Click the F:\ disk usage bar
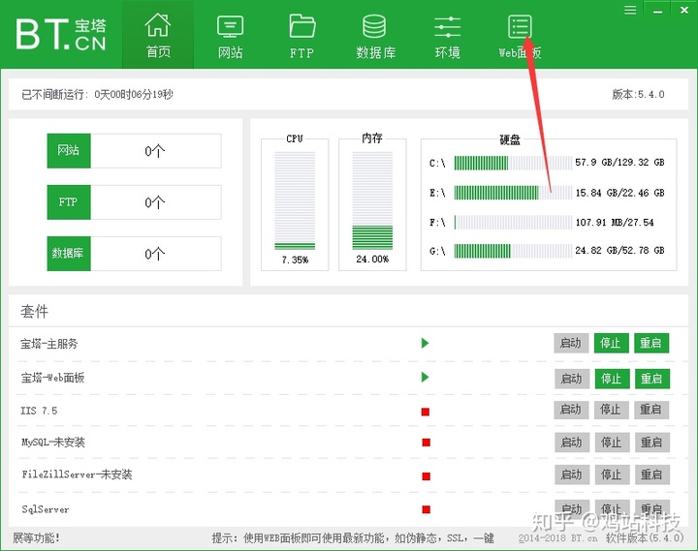 (513, 223)
